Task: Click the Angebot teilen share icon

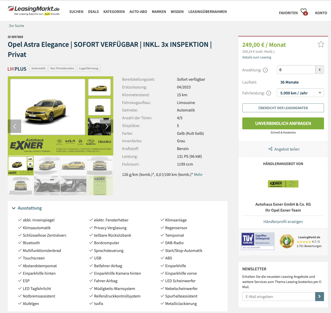Action: pyautogui.click(x=270, y=149)
